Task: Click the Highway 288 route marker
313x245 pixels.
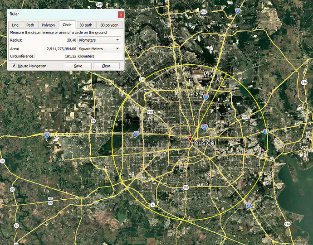Action: pyautogui.click(x=186, y=187)
